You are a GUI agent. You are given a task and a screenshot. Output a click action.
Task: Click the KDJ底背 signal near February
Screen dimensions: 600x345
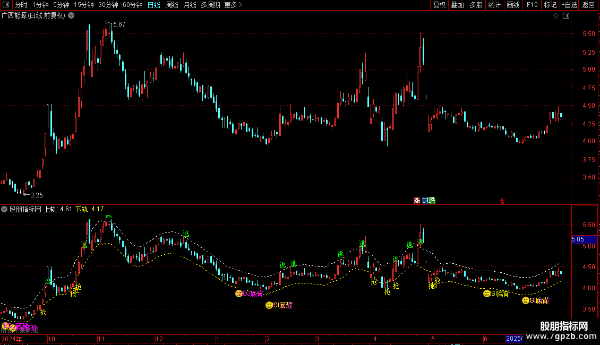point(250,294)
